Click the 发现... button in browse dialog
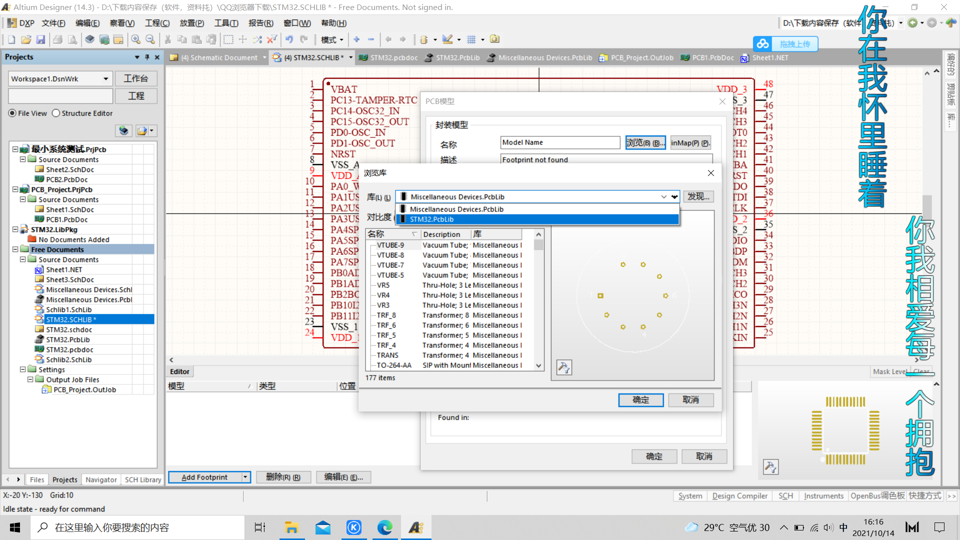The height and width of the screenshot is (540, 960). pyautogui.click(x=698, y=197)
